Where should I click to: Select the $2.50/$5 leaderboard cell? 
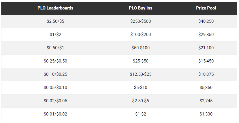(54, 21)
